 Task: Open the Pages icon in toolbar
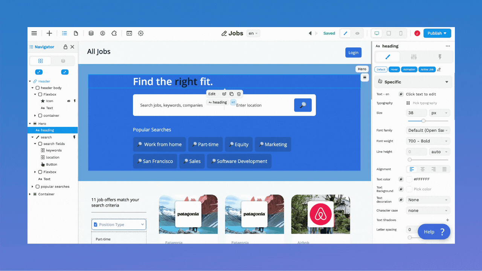pos(76,33)
